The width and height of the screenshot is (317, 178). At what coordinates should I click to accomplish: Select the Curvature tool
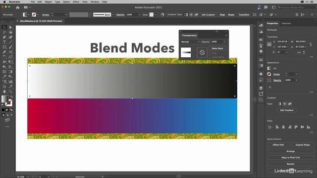[10, 37]
